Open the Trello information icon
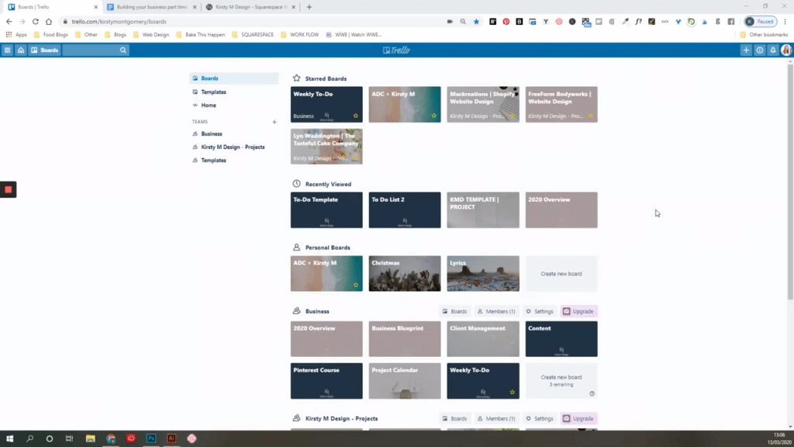 point(759,50)
